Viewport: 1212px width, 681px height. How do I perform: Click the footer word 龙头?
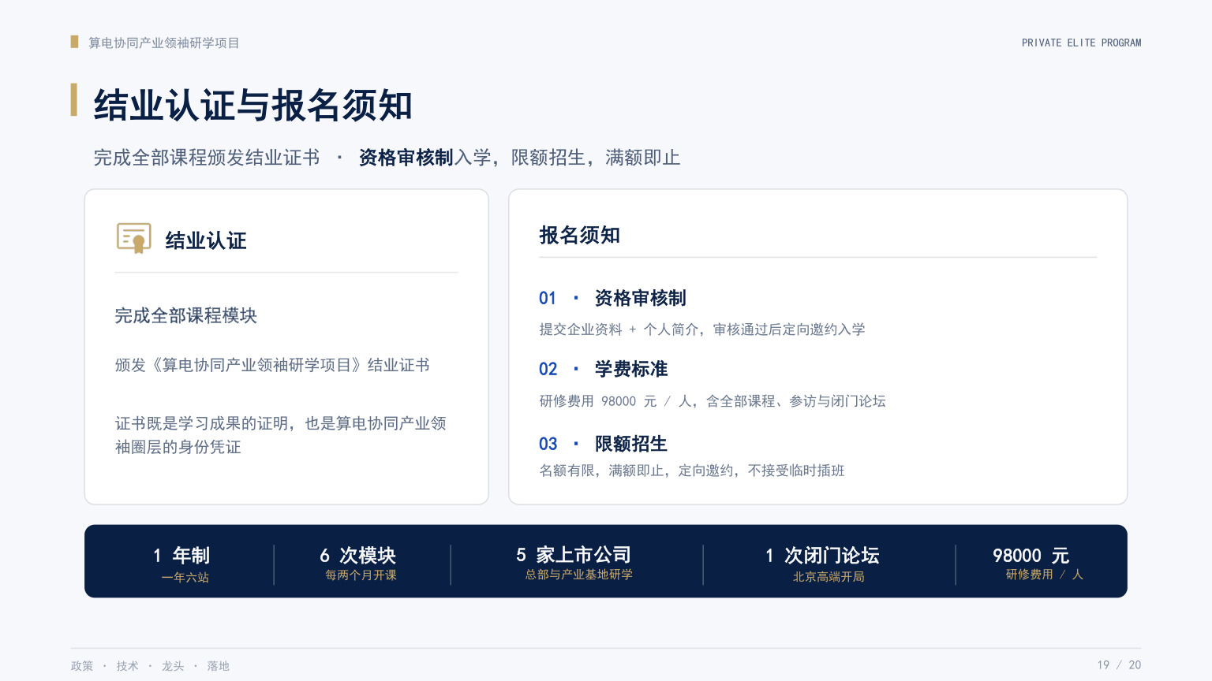tap(173, 666)
